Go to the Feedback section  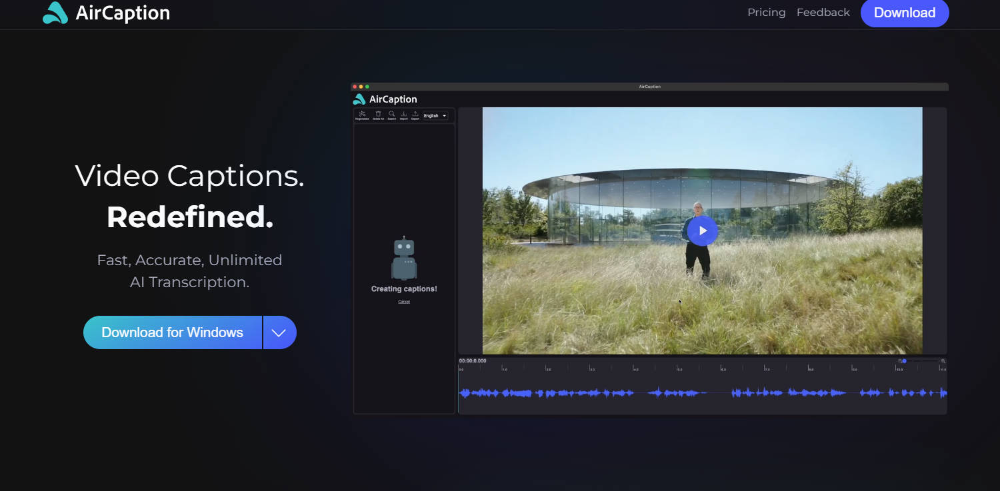click(823, 12)
